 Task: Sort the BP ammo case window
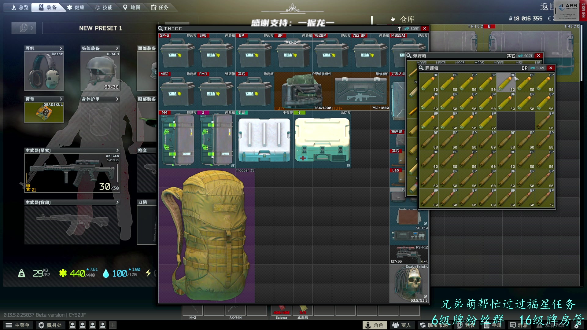click(537, 68)
